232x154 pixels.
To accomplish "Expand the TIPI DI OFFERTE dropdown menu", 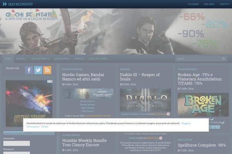I will pos(40,59).
